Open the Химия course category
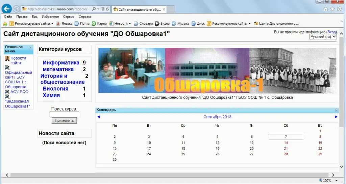Image resolution: width=346 pixels, height=184 pixels. tap(51, 95)
